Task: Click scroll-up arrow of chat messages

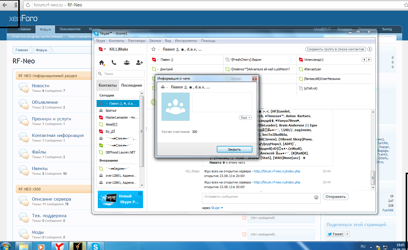Action: pos(373,112)
